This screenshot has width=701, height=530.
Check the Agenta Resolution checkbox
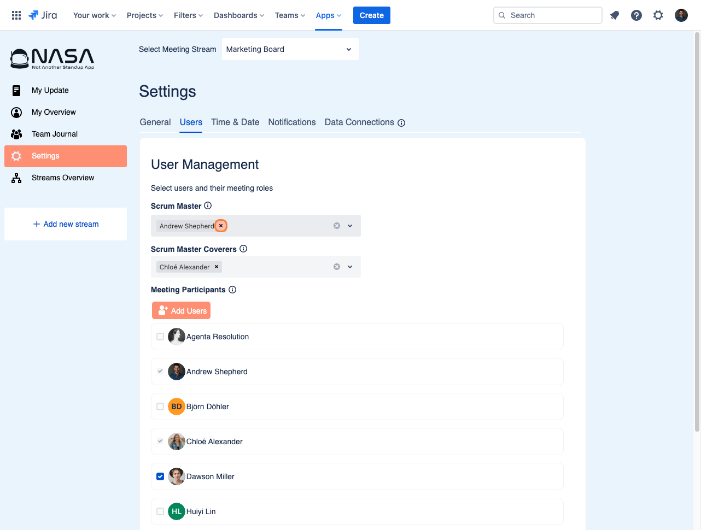coord(160,337)
